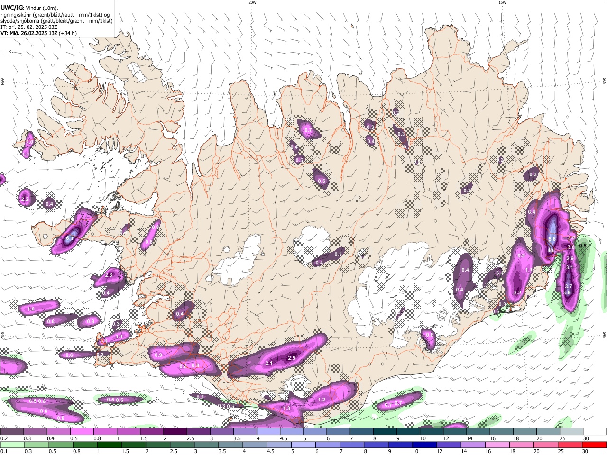Screen dimensions: 607x455
Task: Click the 6.1 snowfall peak value on Snæfellsnes
Action: pyautogui.click(x=70, y=238)
